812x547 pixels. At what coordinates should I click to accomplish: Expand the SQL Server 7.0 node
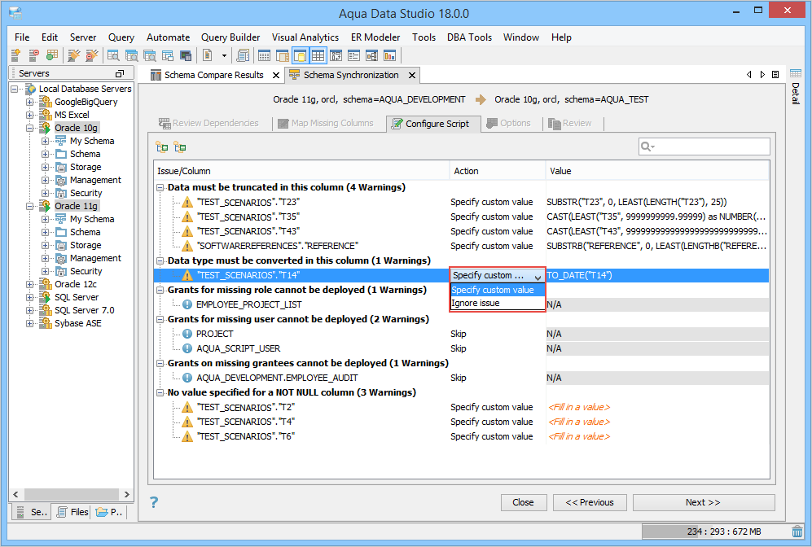(30, 310)
